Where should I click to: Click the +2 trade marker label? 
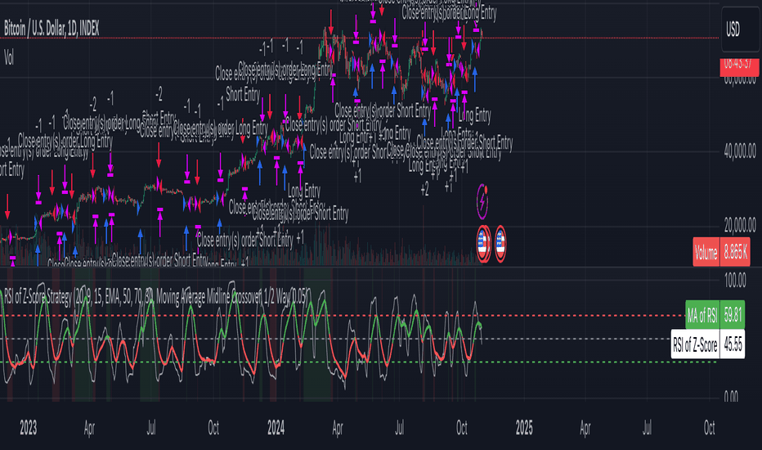point(424,190)
